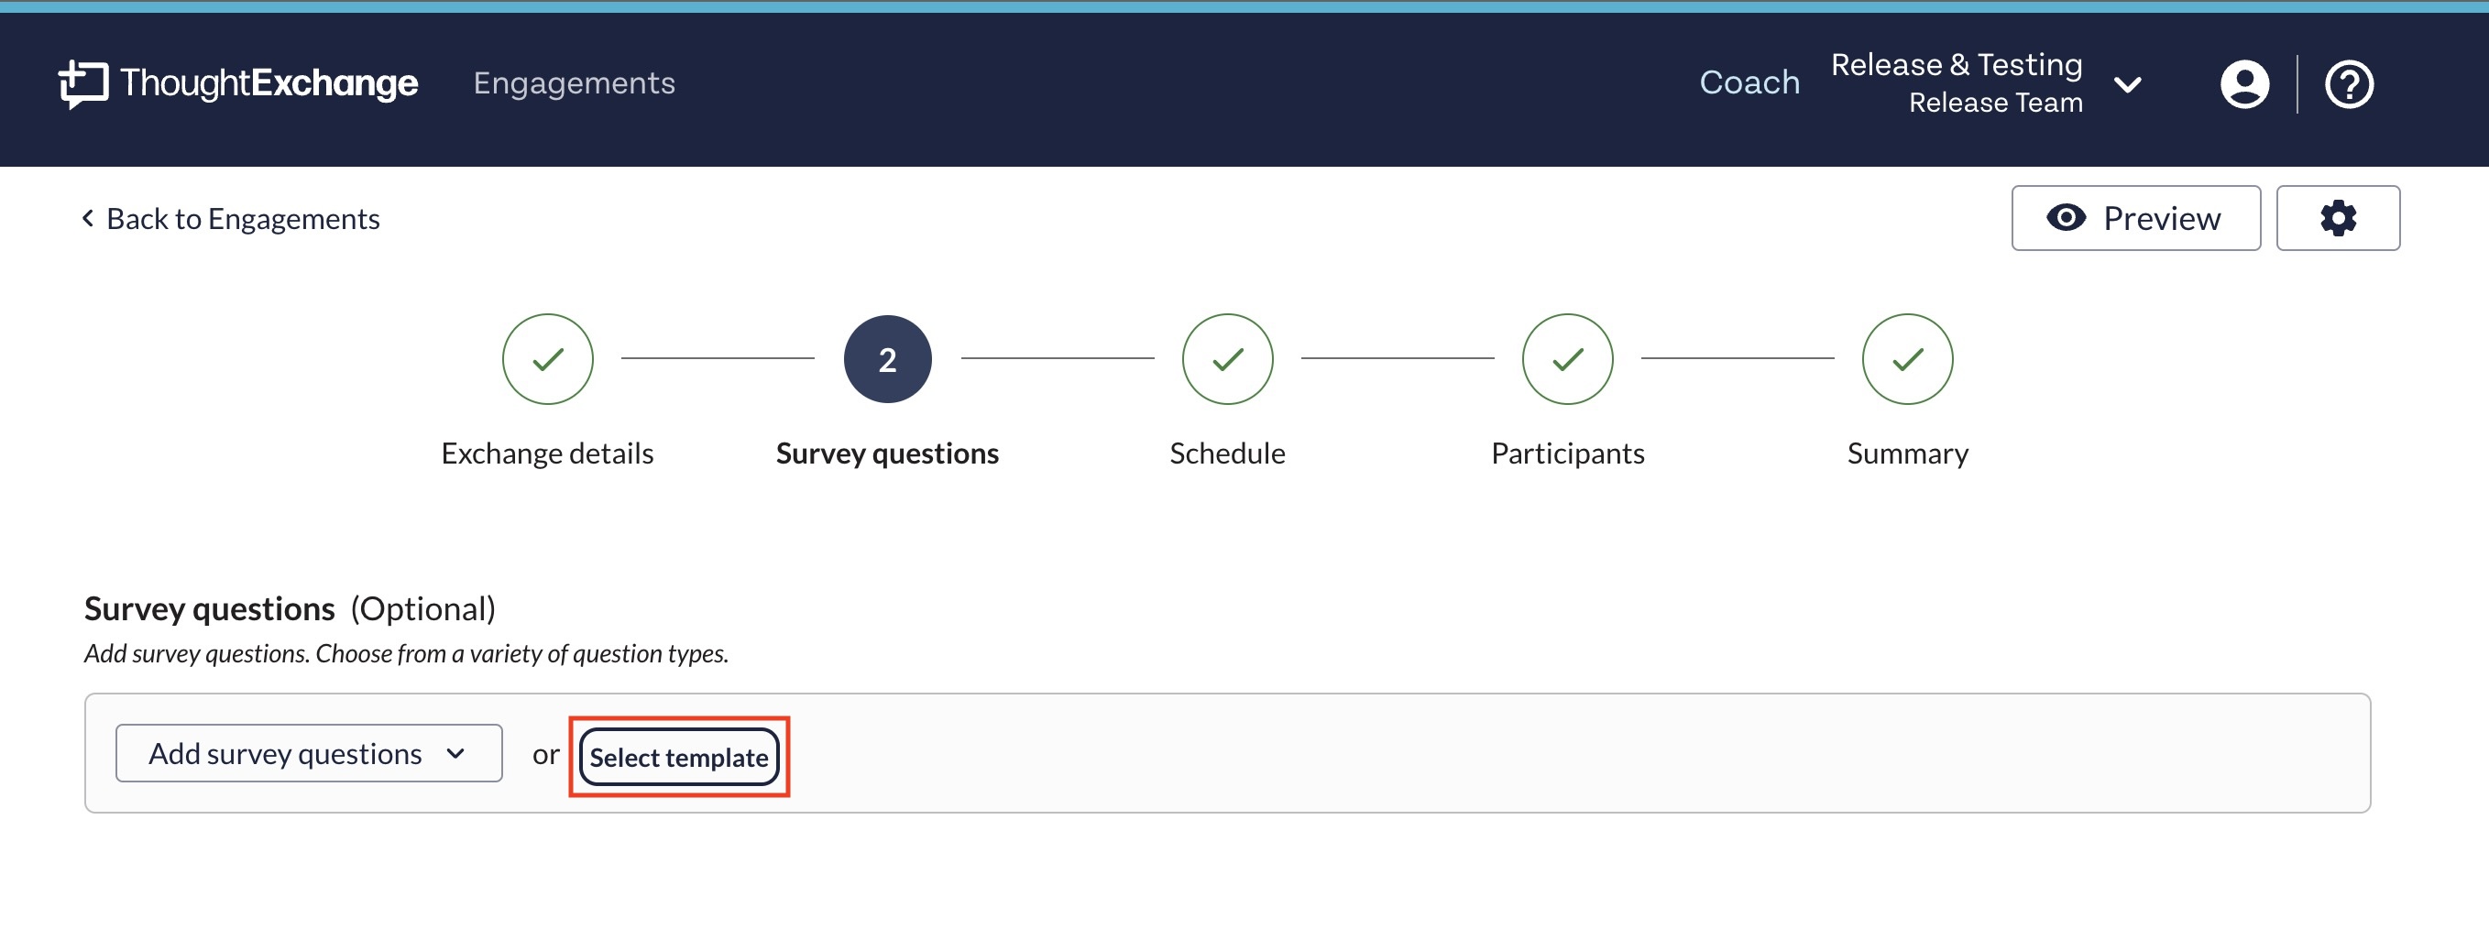Go Back to Engagements link
The width and height of the screenshot is (2489, 929).
coord(230,219)
